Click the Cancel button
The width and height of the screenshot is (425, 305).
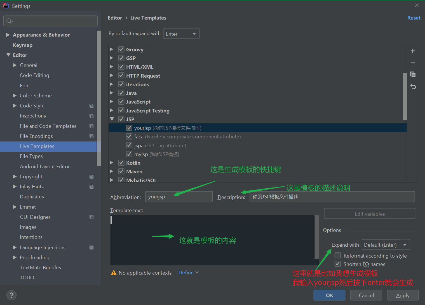366,295
